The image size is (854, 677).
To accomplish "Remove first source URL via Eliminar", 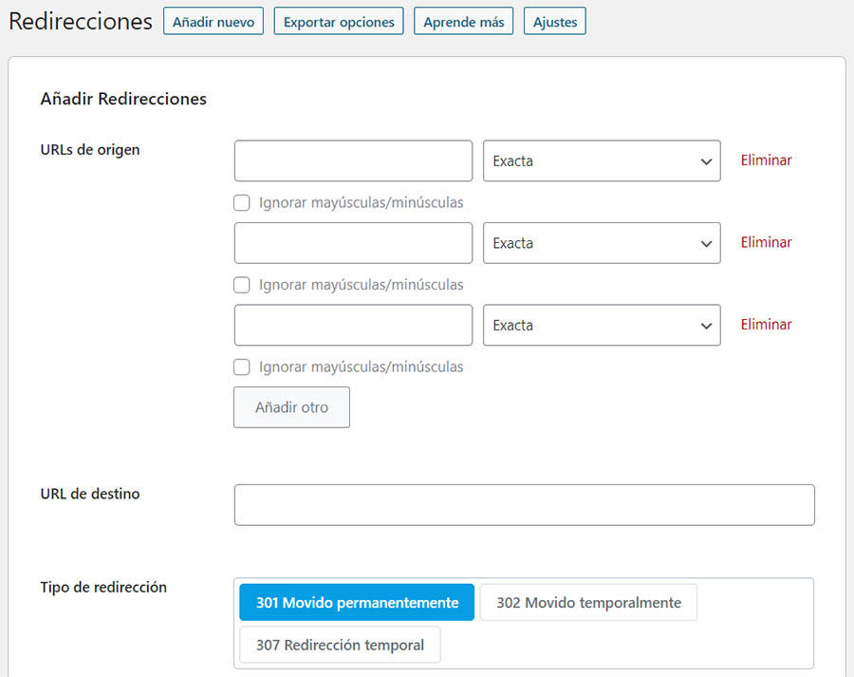I will tap(766, 160).
